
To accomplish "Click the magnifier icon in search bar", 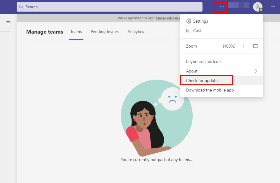I will tap(21, 7).
